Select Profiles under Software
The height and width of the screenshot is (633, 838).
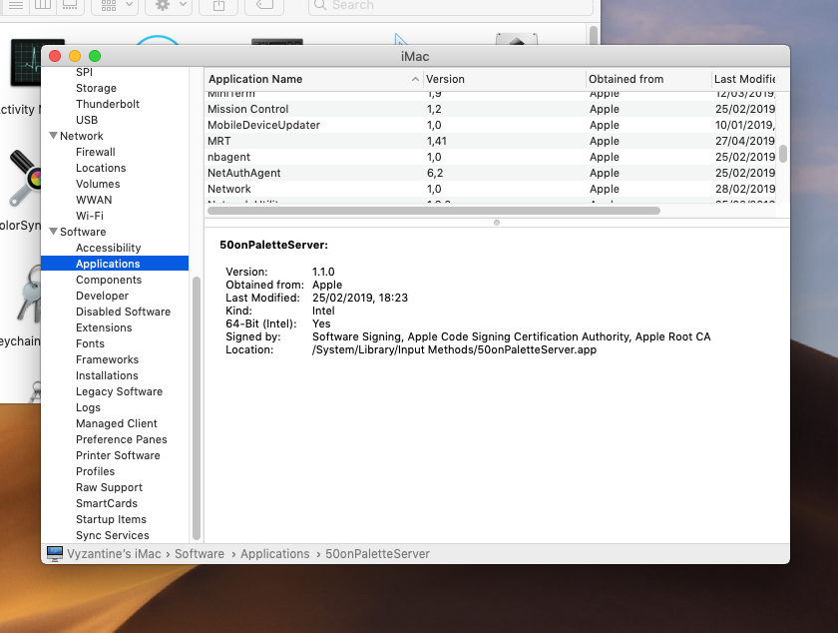coord(95,472)
